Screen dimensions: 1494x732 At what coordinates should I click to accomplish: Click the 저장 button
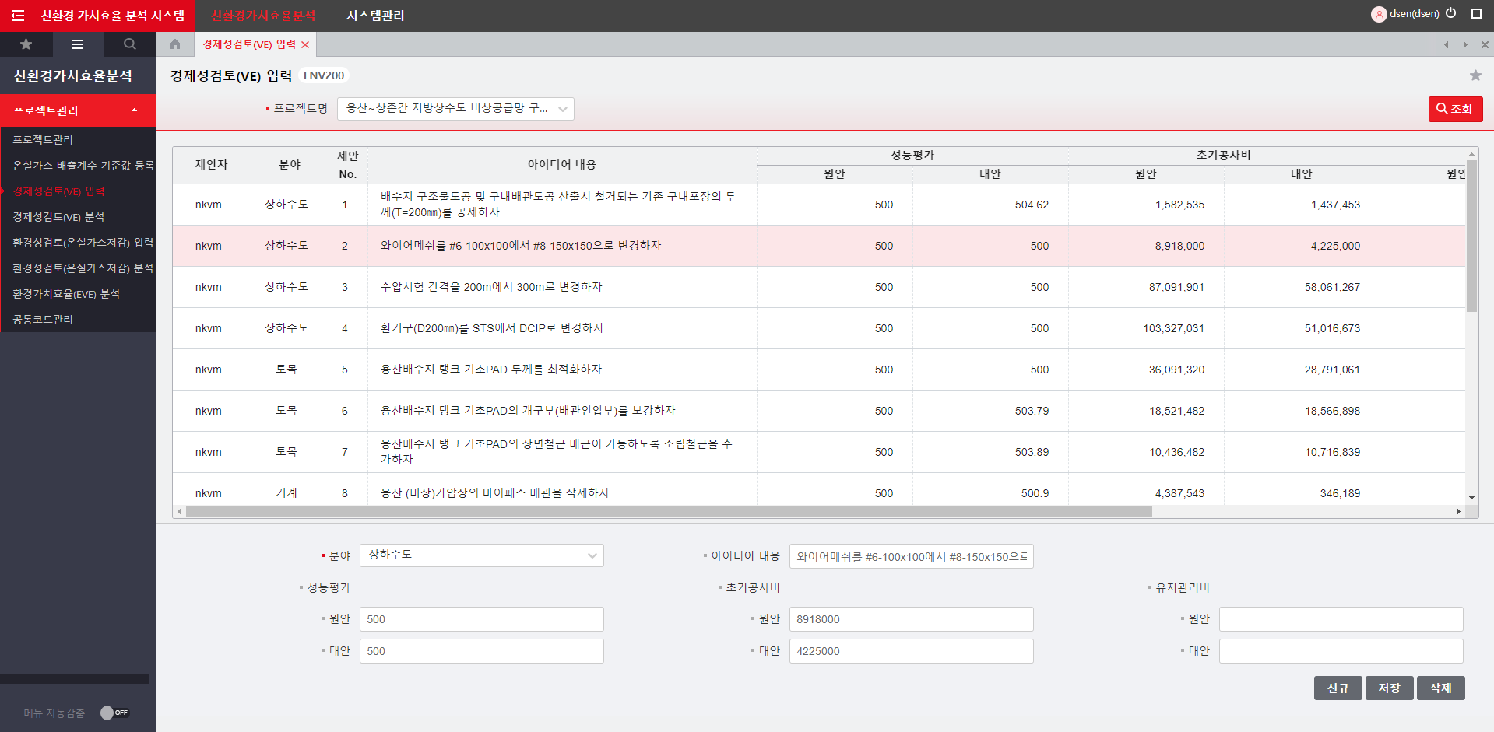[x=1389, y=688]
